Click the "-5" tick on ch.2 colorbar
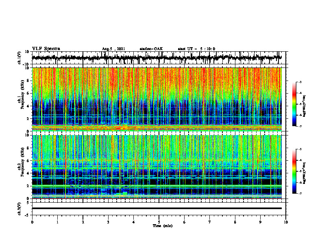 click(x=300, y=171)
